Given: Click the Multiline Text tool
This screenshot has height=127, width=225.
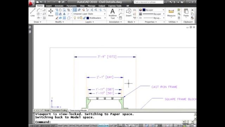Looking at the screenshot, I should (112, 14).
